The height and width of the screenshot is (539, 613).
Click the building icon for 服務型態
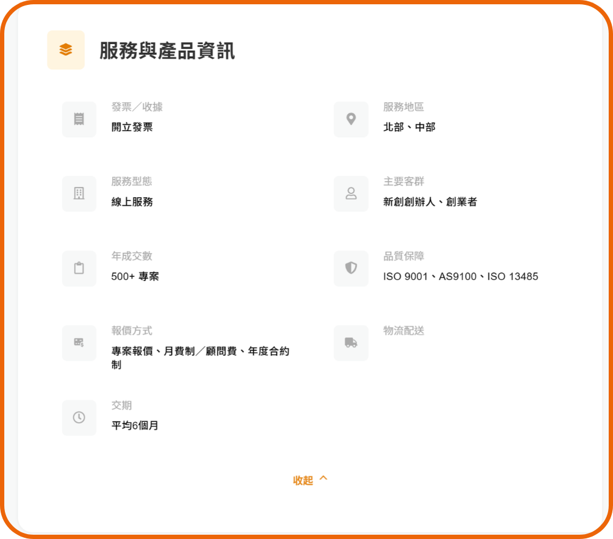point(79,194)
